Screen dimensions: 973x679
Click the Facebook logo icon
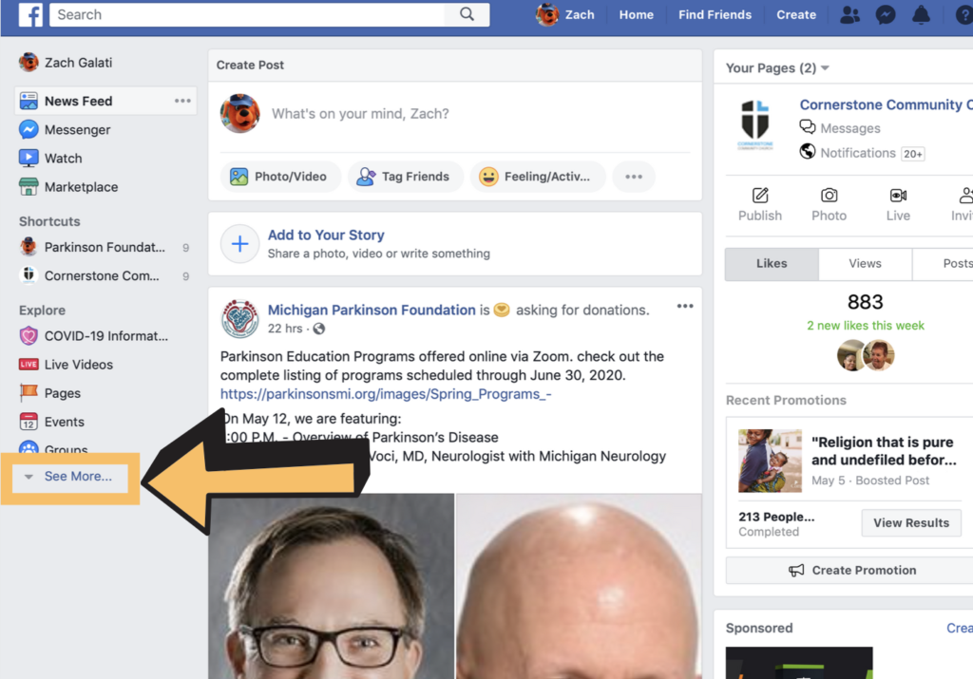(29, 14)
